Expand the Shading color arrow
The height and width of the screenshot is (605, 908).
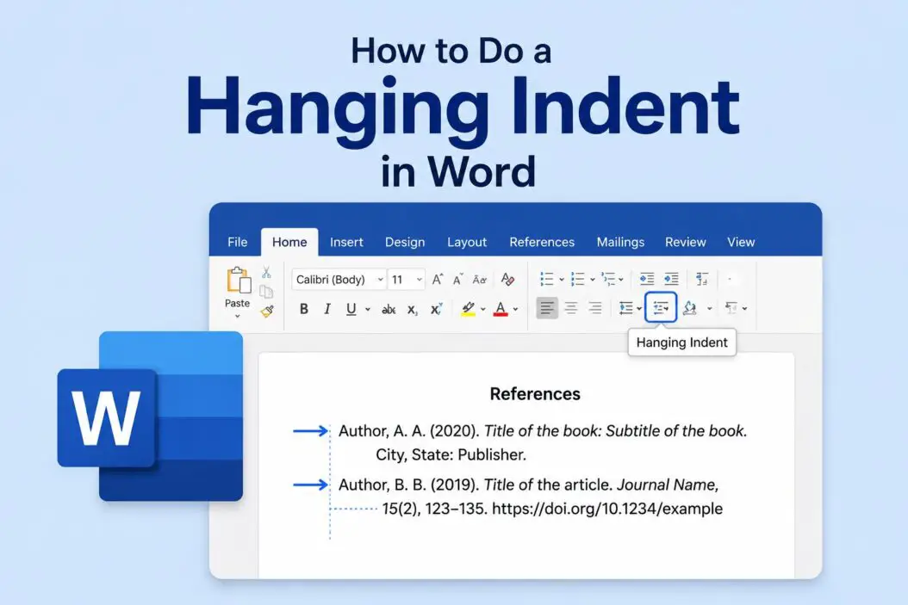click(x=709, y=309)
